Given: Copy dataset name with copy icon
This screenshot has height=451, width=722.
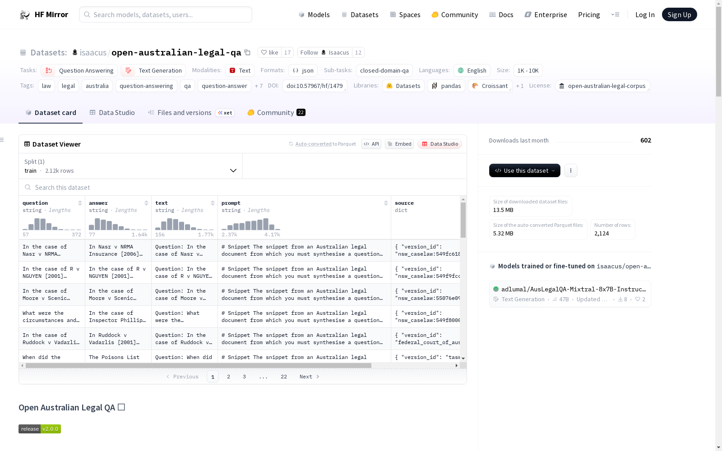Looking at the screenshot, I should (247, 52).
